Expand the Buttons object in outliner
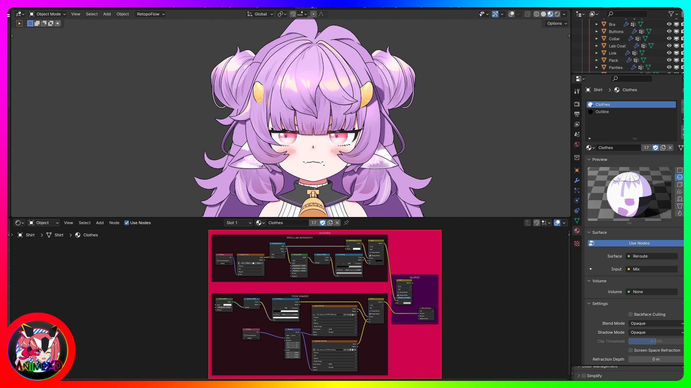Viewport: 691px width, 388px height. (x=596, y=31)
